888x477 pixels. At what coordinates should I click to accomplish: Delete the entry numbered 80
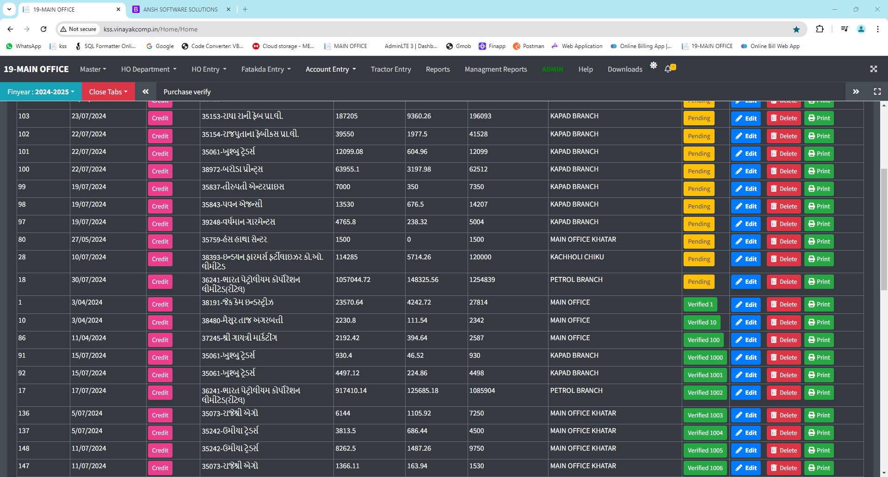783,242
